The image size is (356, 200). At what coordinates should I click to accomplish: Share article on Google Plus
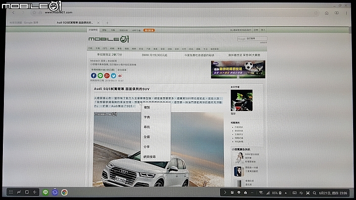point(107,76)
